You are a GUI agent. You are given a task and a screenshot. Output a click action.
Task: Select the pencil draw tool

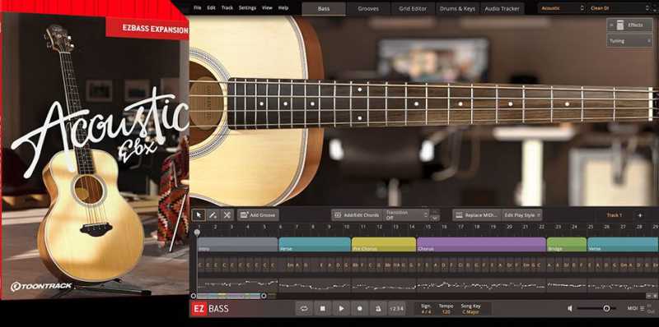point(213,215)
